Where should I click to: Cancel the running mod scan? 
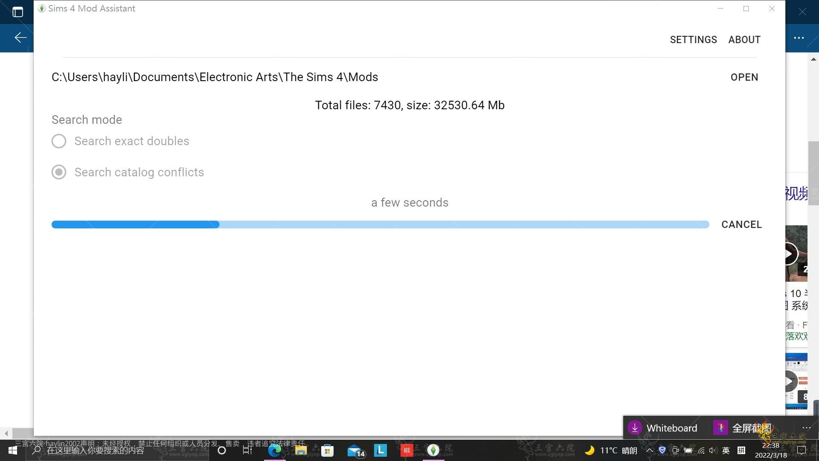[x=741, y=225]
